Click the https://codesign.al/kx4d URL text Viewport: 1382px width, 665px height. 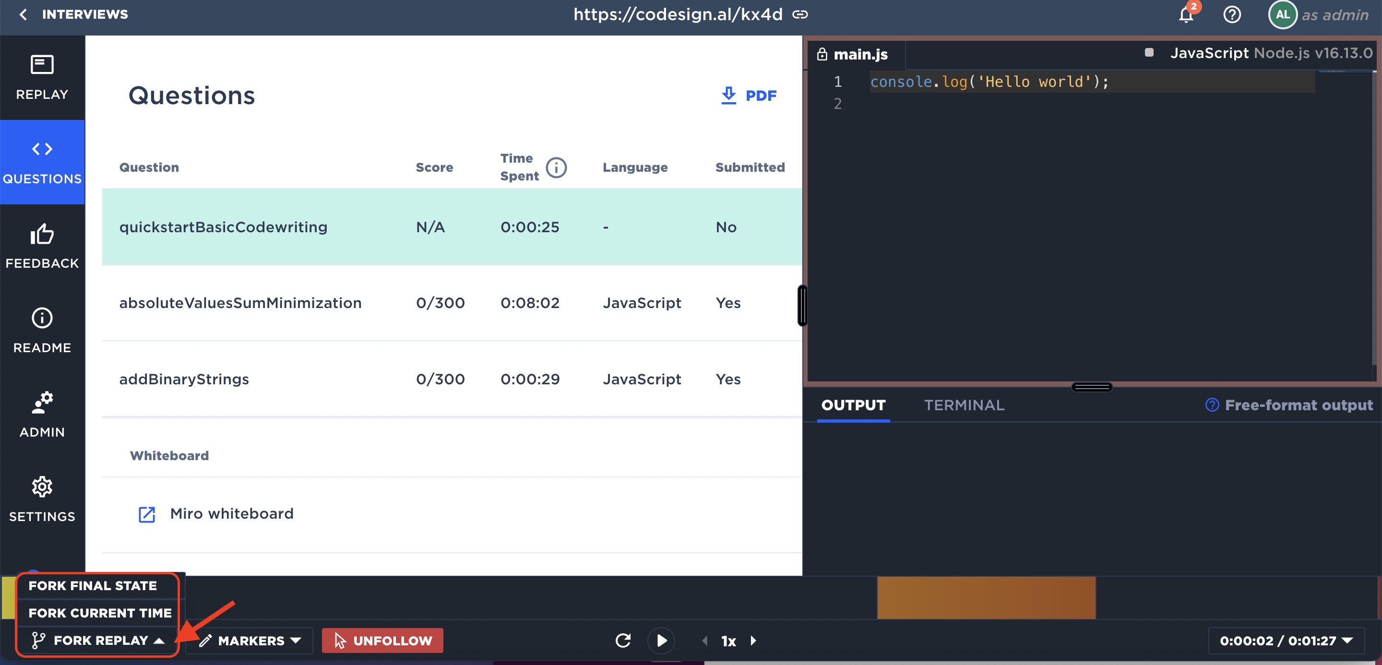pyautogui.click(x=678, y=14)
